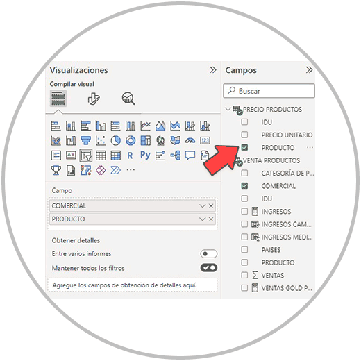The image size is (361, 361).
Task: Choose the funnel chart visual
Action: point(86,140)
